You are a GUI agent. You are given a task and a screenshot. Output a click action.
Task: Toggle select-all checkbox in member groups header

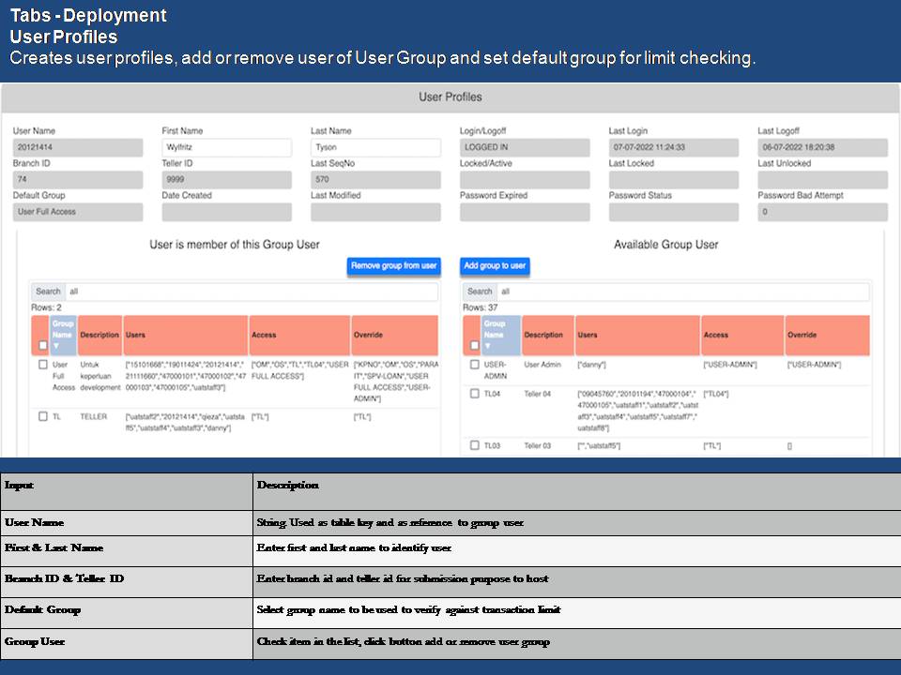pyautogui.click(x=41, y=345)
